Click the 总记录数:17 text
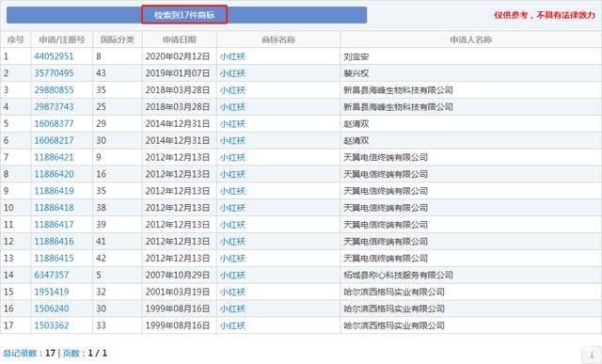 [x=29, y=353]
